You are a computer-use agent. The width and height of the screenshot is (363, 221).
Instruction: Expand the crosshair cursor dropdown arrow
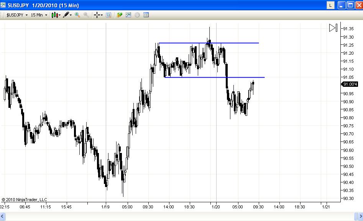coord(102,15)
